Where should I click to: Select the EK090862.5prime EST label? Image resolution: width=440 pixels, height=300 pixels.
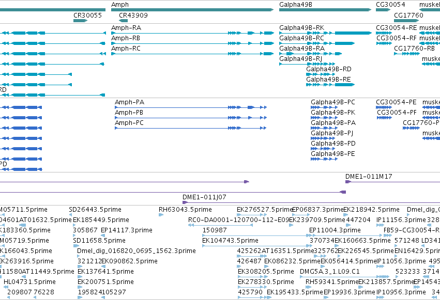129,261
